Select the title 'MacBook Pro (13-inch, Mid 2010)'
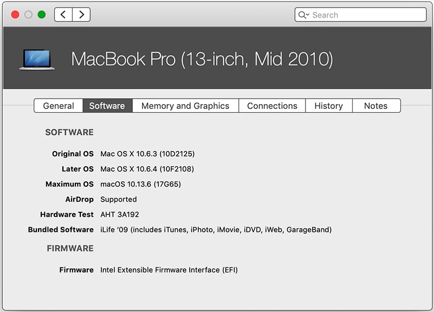Viewport: 434px width, 312px height. click(x=202, y=59)
